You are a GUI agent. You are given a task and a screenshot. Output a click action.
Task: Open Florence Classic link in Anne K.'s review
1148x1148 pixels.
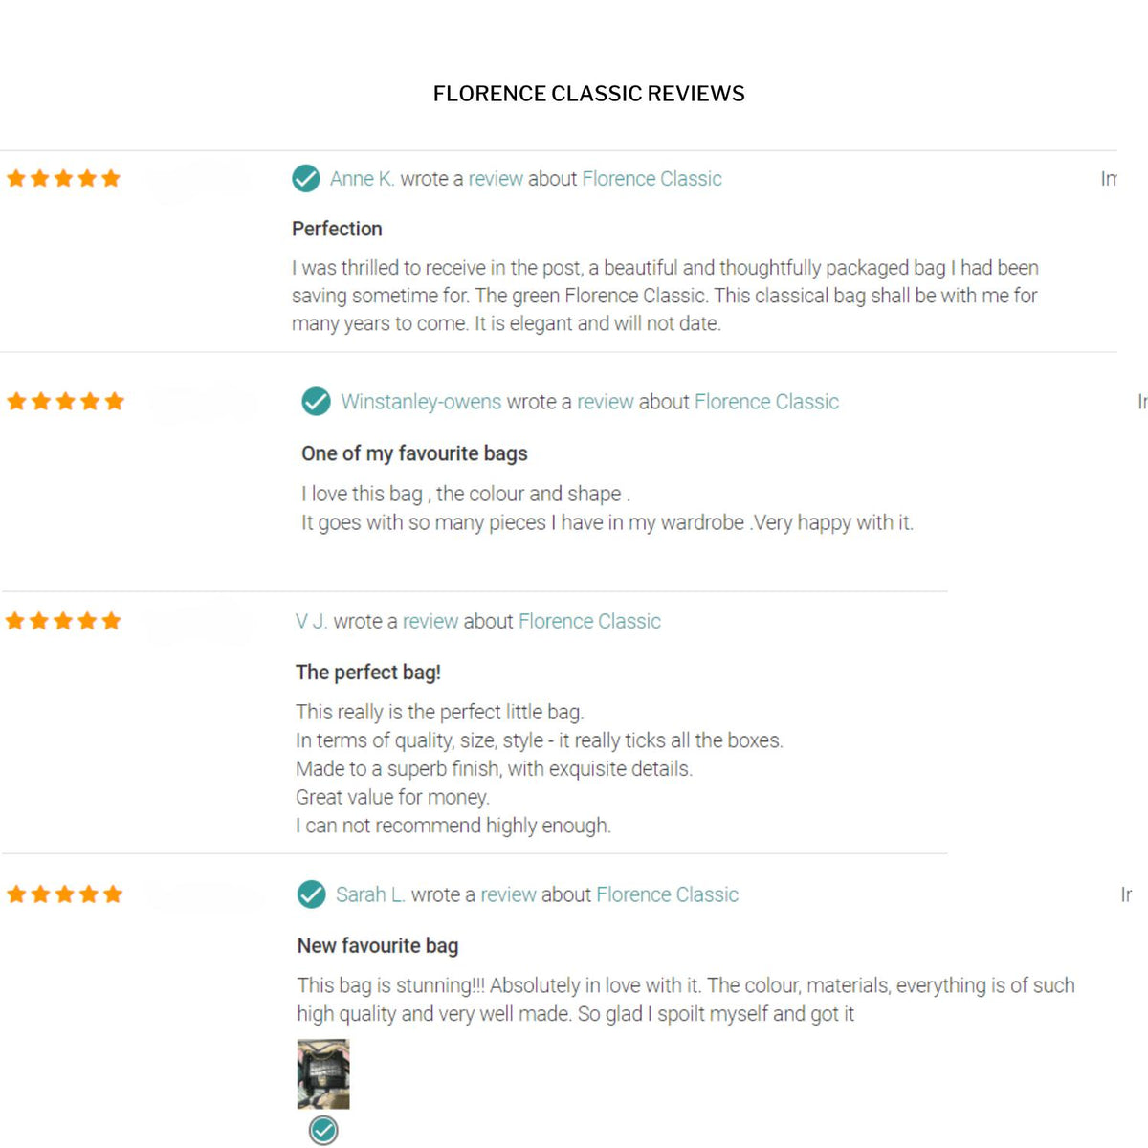pos(651,179)
